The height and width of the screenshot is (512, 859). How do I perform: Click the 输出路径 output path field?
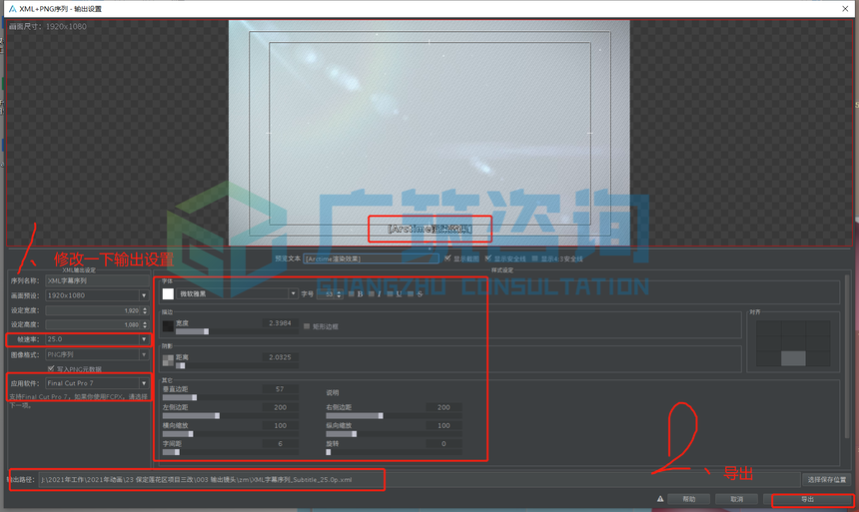(420, 480)
